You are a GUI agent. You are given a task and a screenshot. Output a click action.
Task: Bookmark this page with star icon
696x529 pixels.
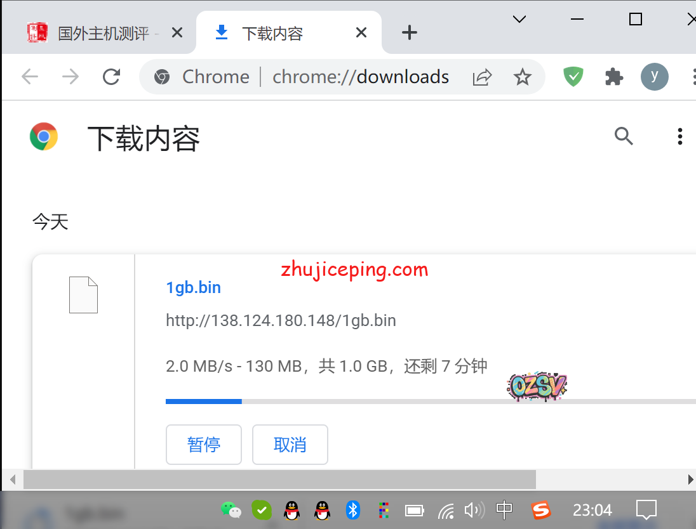tap(522, 77)
